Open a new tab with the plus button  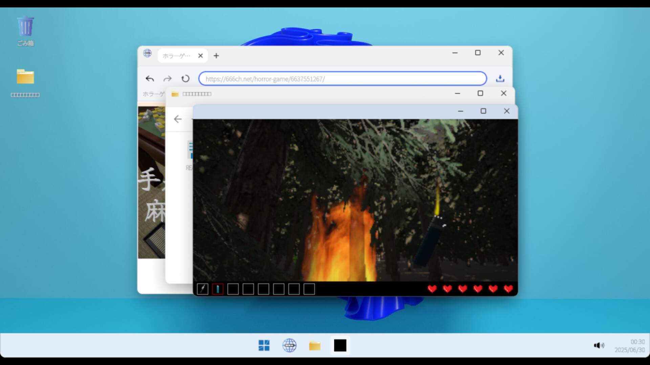coord(216,55)
